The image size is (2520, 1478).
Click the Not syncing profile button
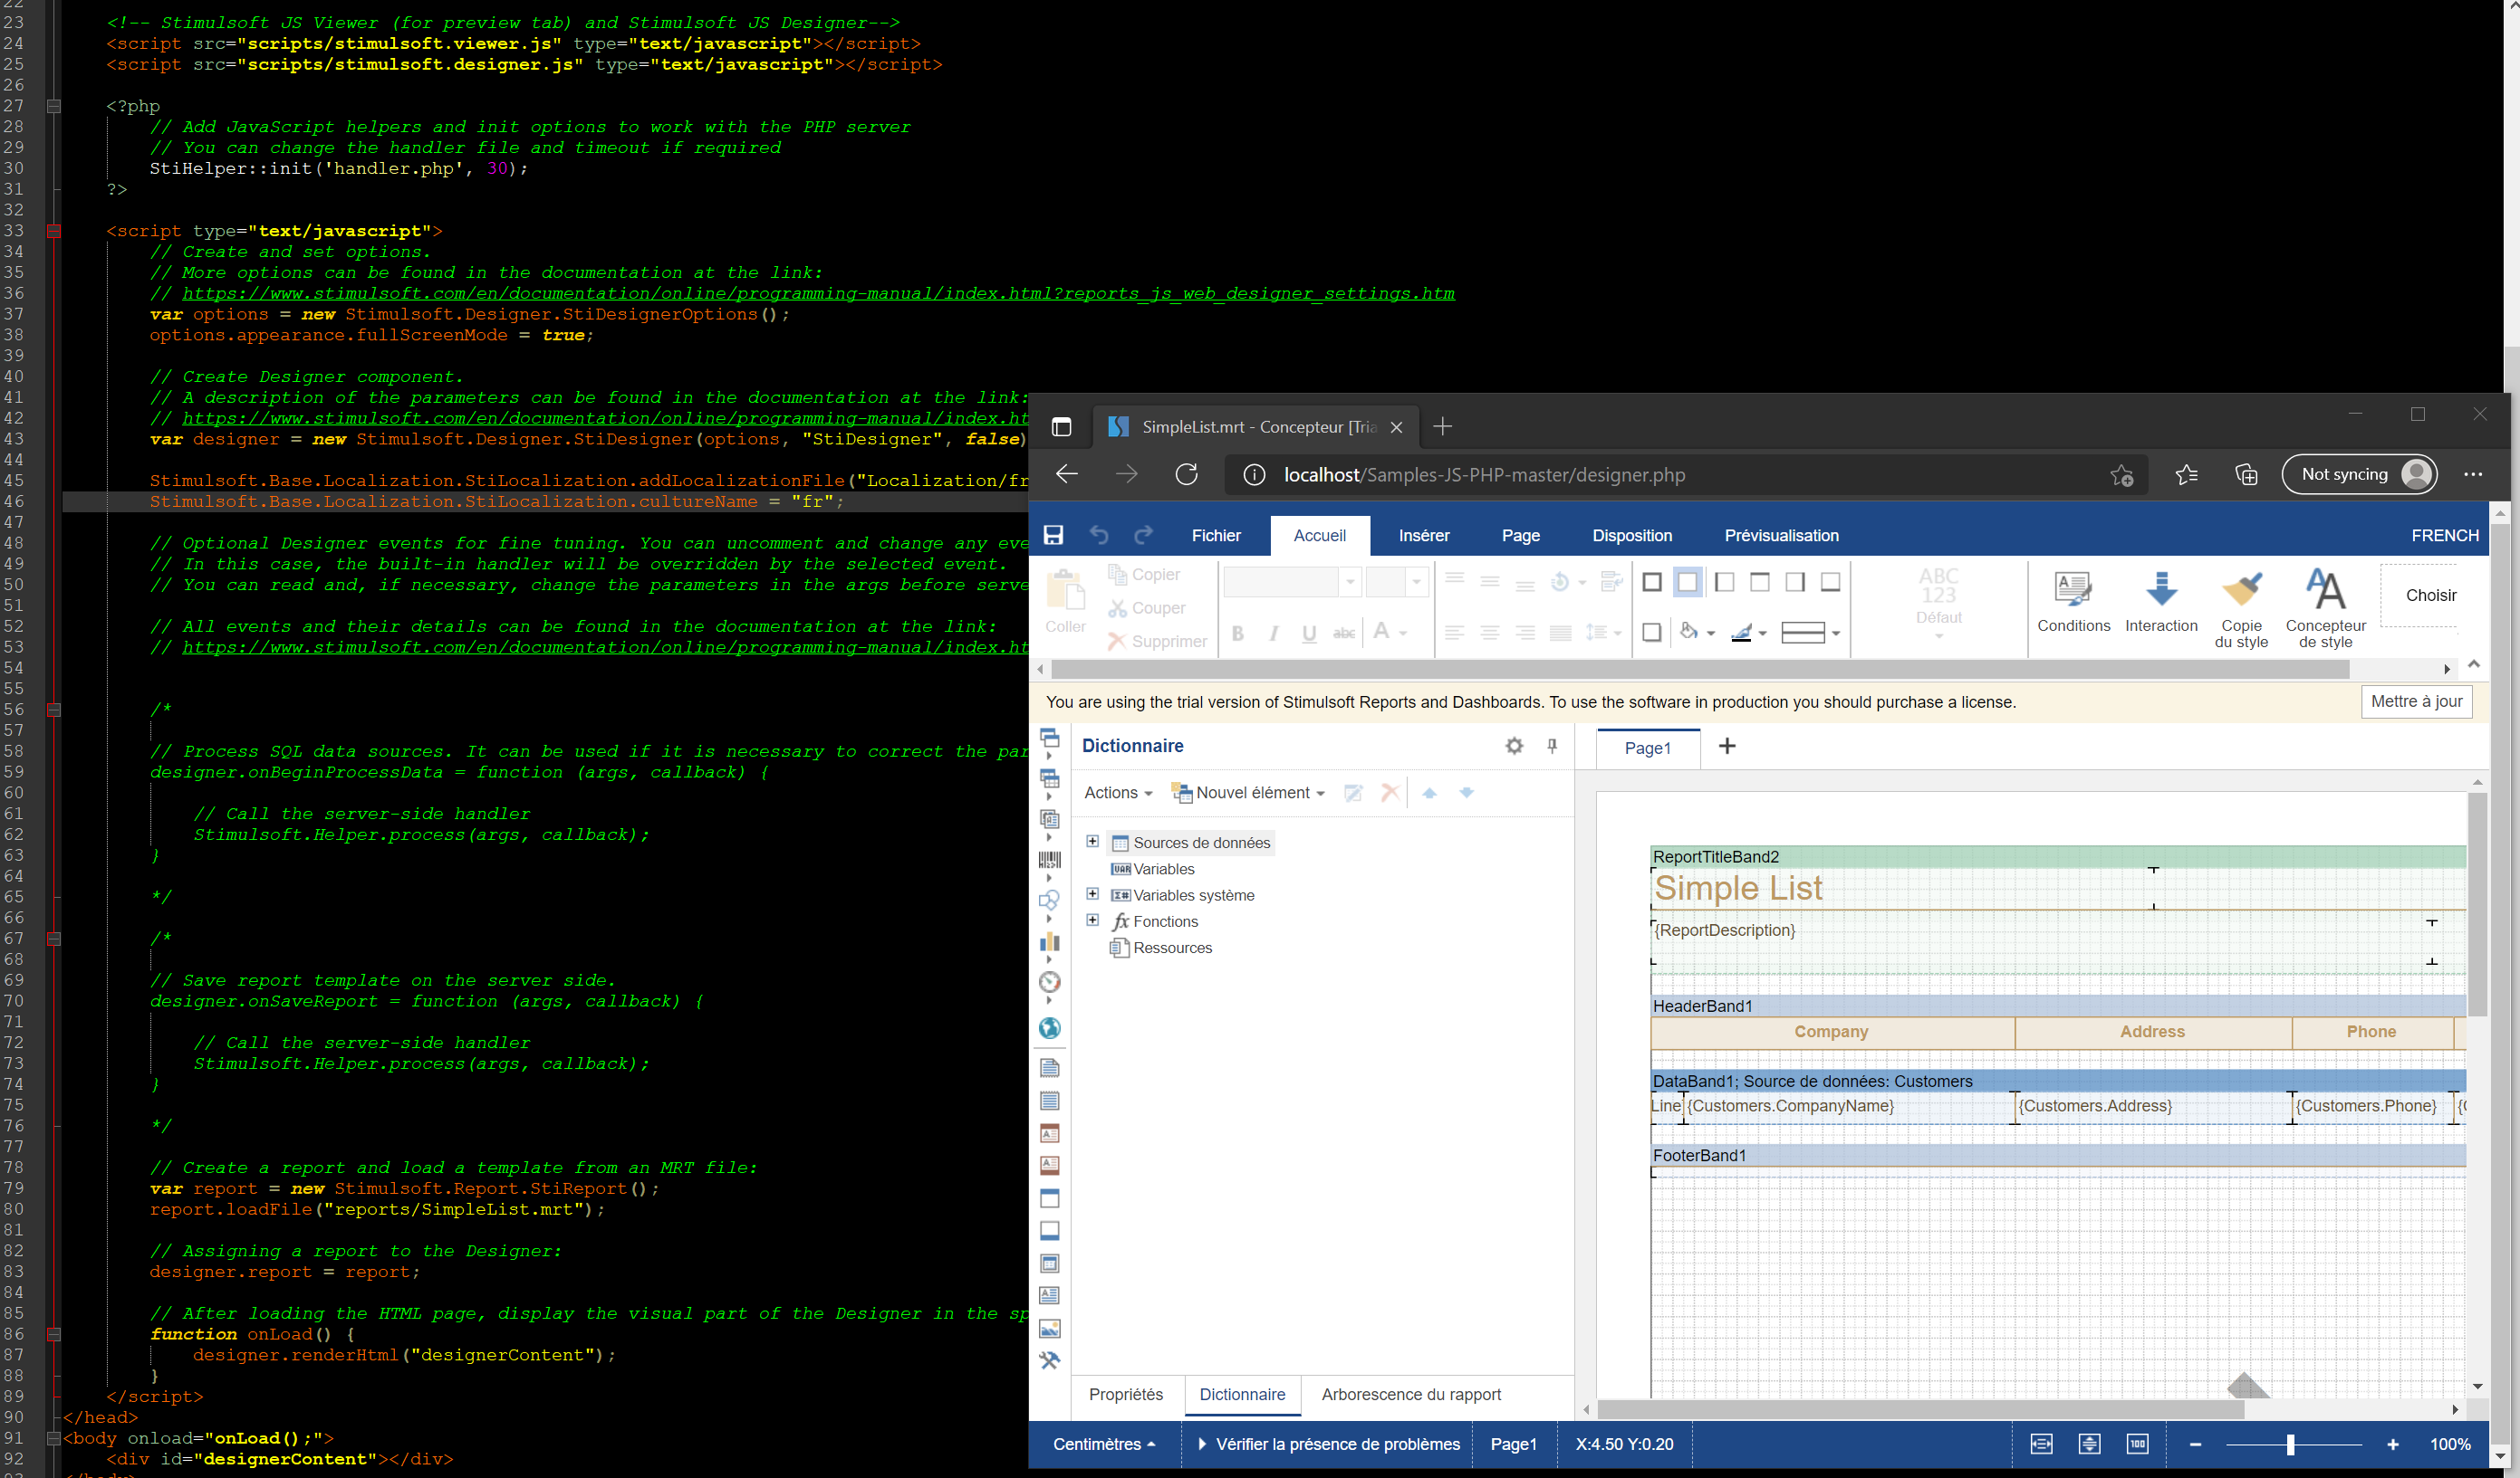2359,474
